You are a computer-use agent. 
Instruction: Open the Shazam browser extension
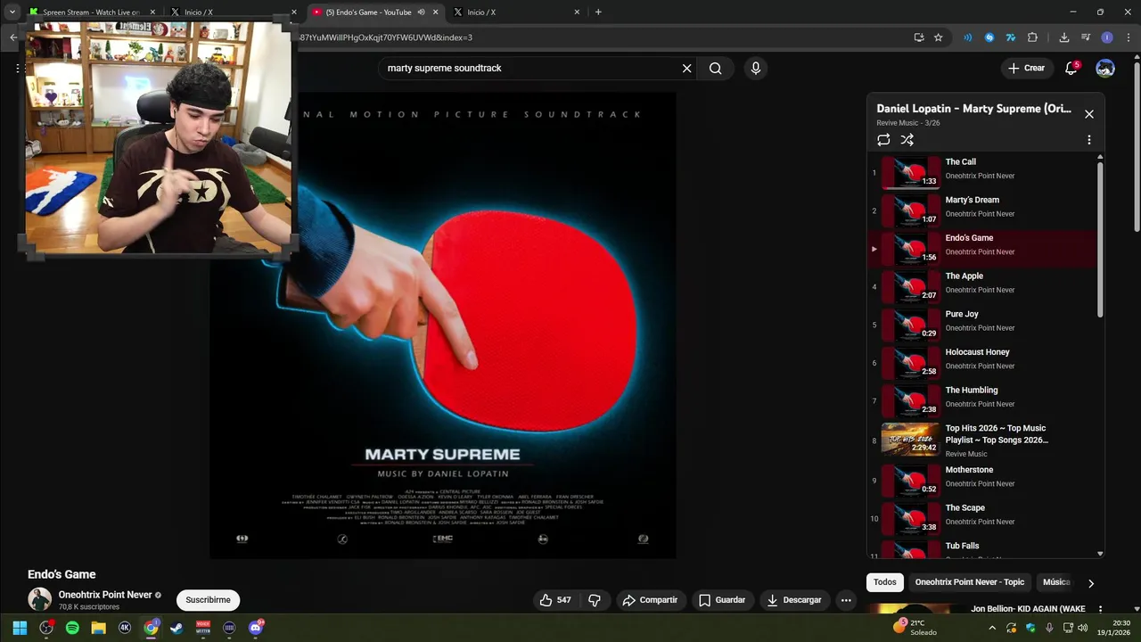(x=989, y=37)
